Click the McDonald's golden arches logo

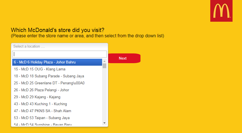point(221,11)
